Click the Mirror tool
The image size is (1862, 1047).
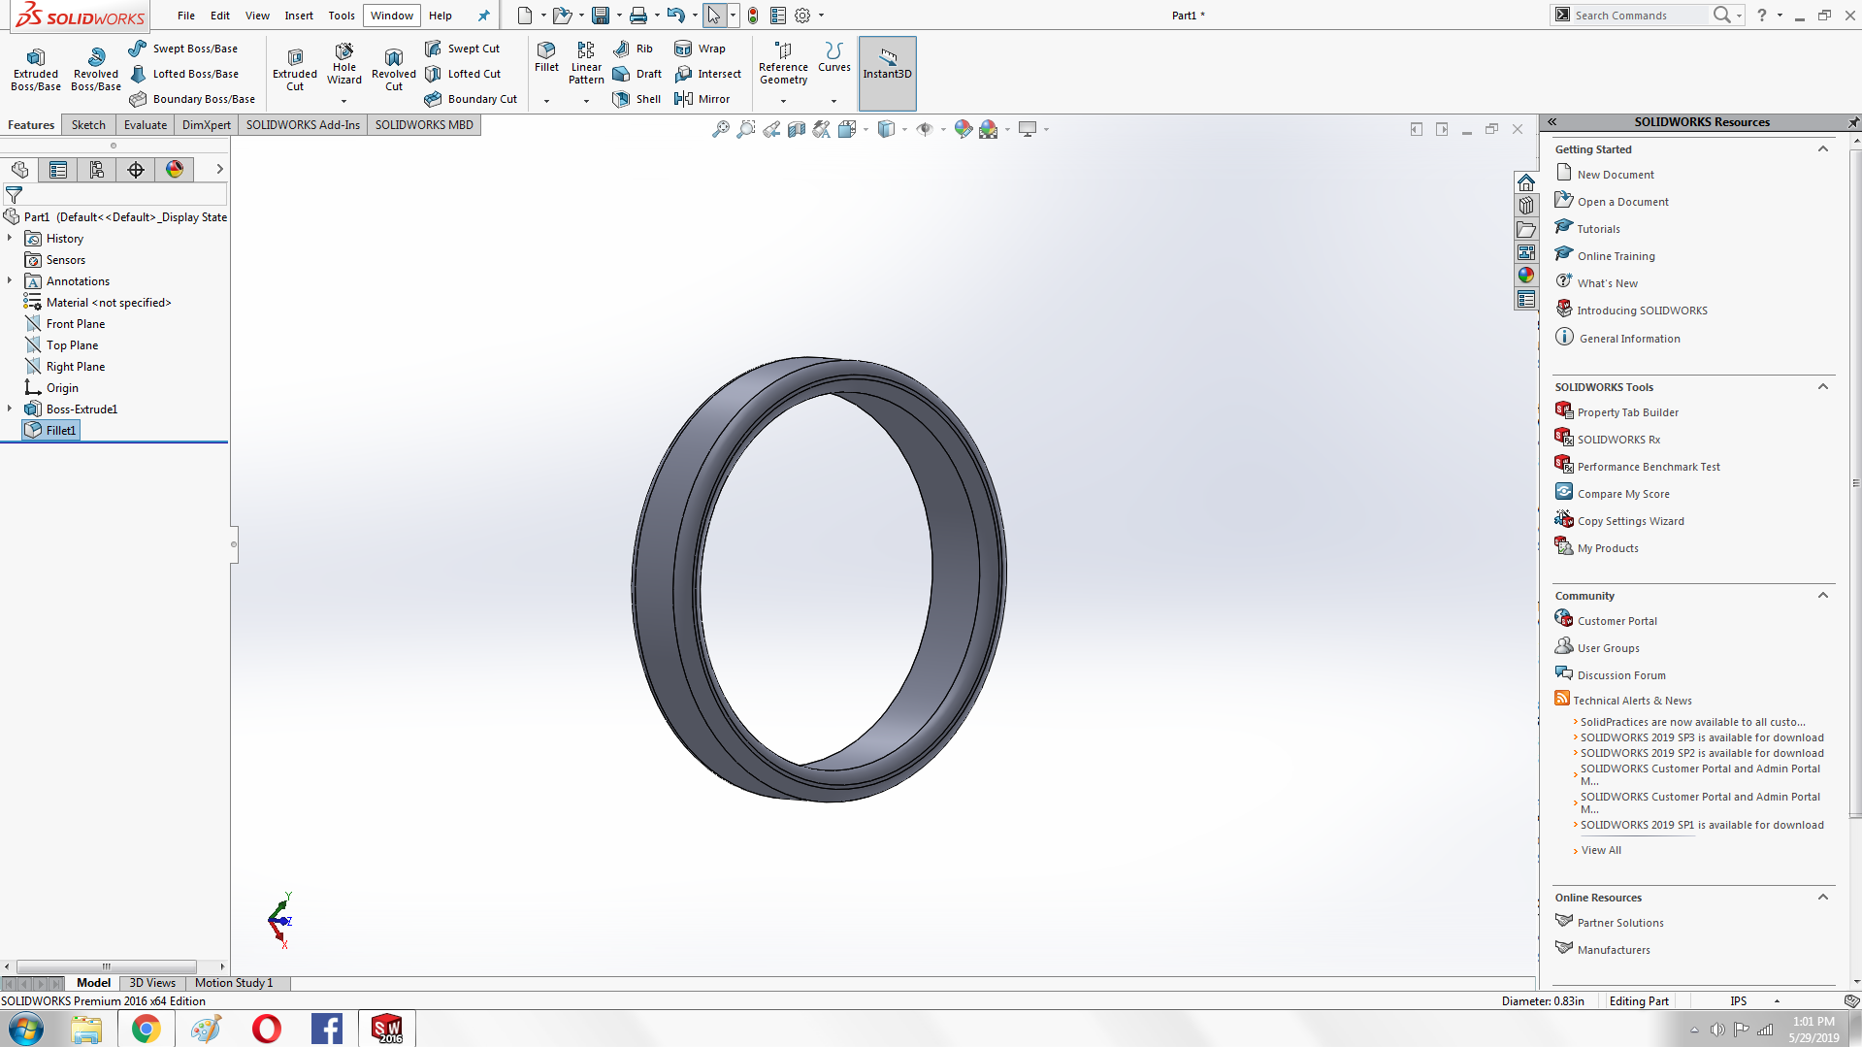[x=702, y=99]
